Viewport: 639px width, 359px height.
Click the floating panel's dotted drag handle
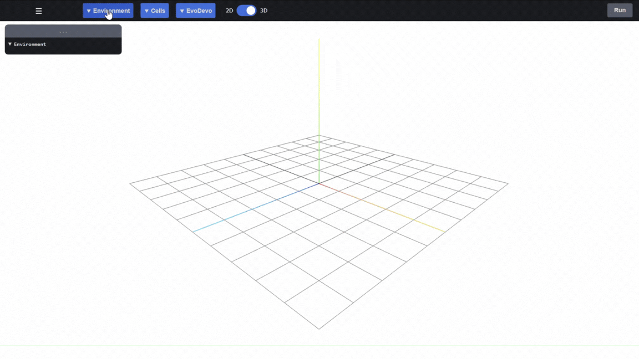(63, 32)
